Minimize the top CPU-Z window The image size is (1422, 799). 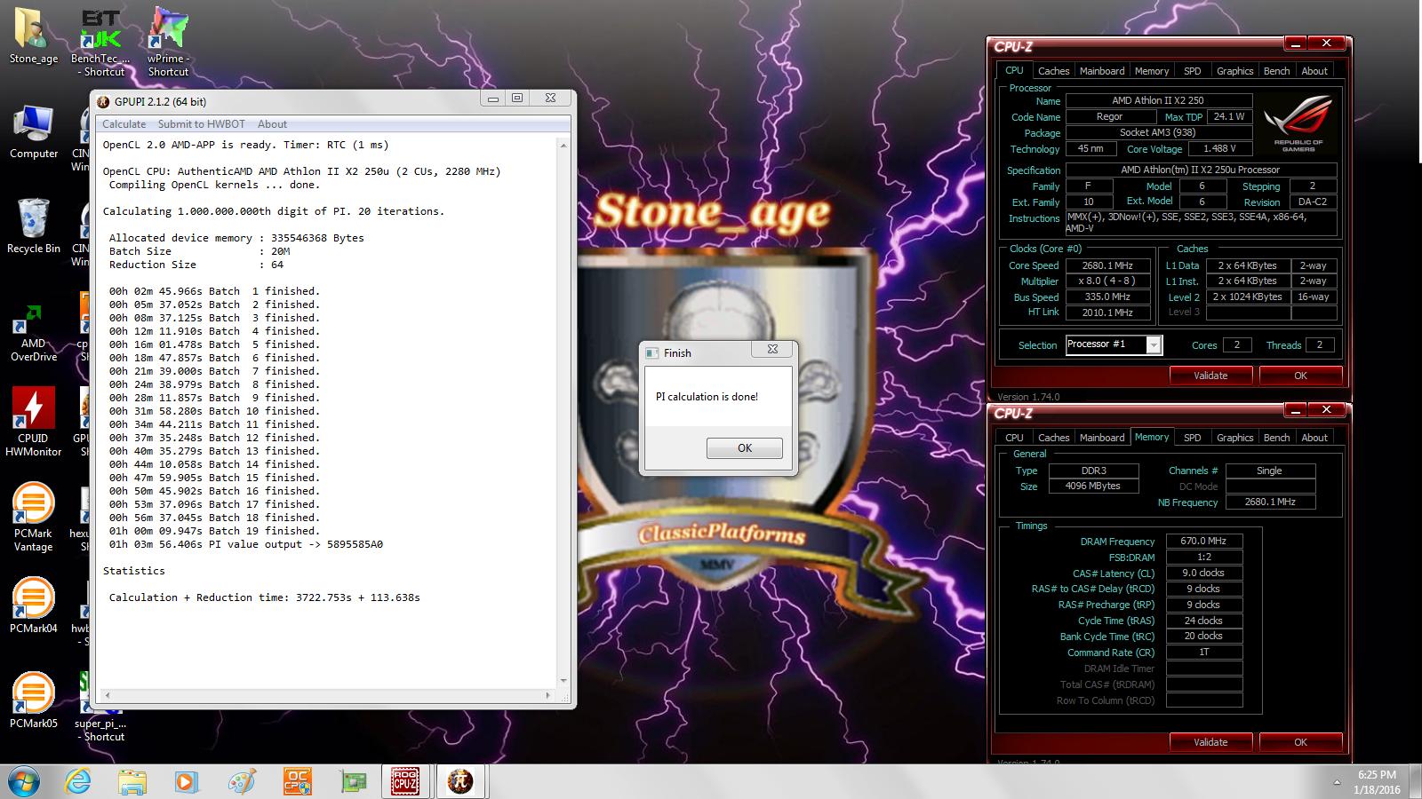point(1295,44)
